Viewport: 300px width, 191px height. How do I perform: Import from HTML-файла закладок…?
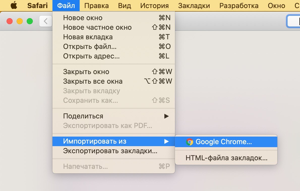226,158
